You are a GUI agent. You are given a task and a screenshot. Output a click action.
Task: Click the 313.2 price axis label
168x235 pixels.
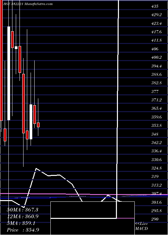click(157, 185)
